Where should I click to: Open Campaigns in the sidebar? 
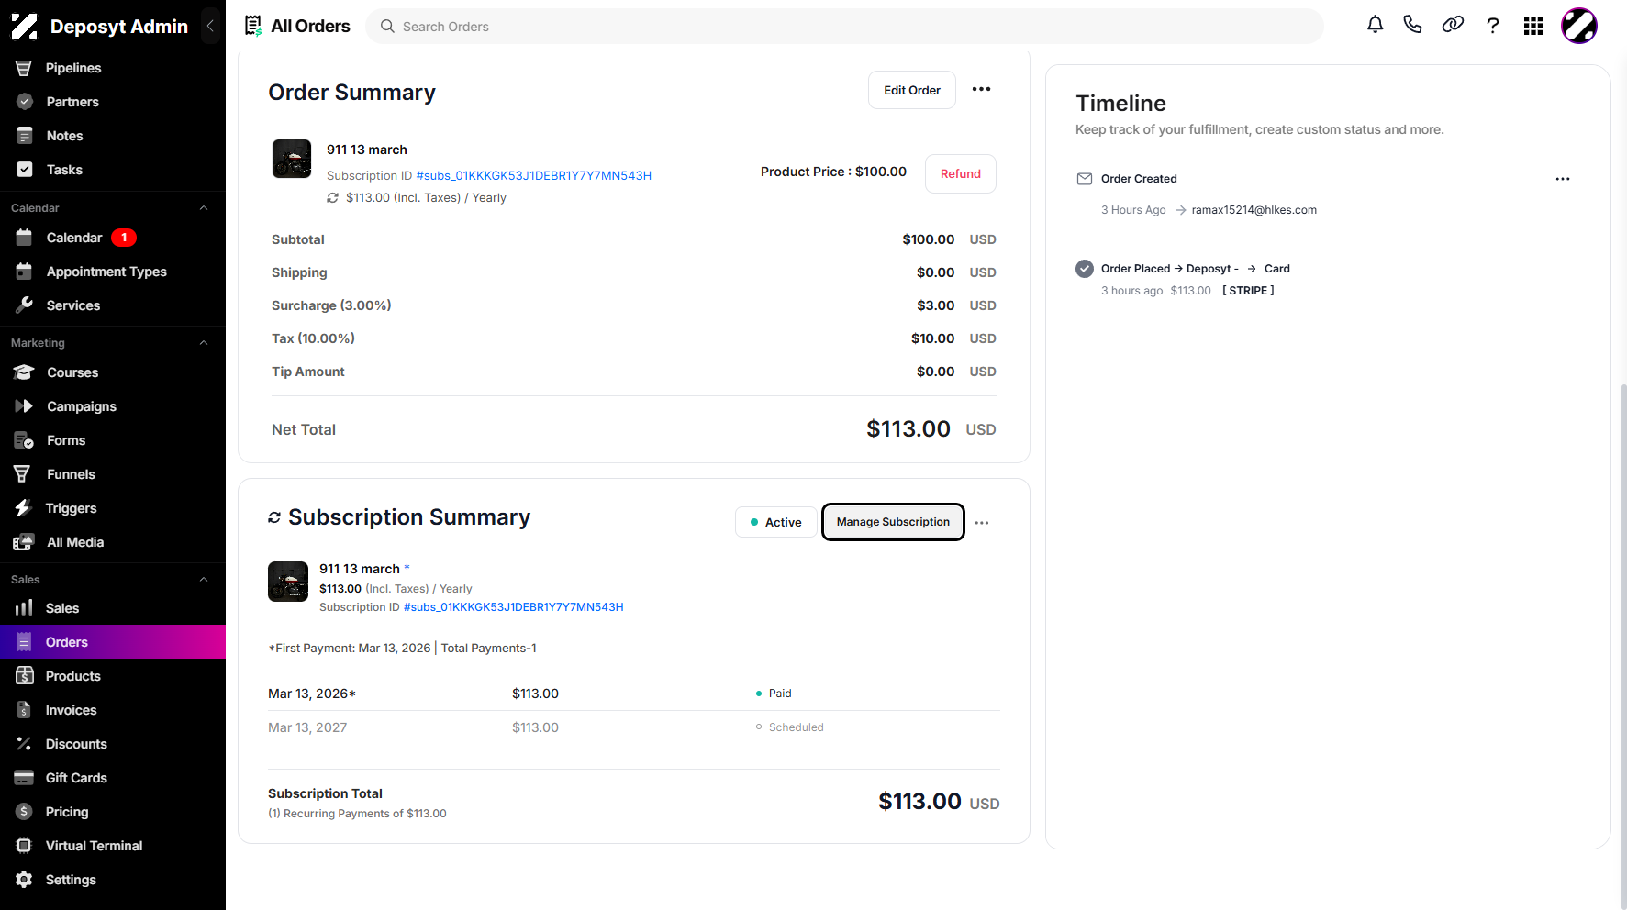pyautogui.click(x=113, y=406)
